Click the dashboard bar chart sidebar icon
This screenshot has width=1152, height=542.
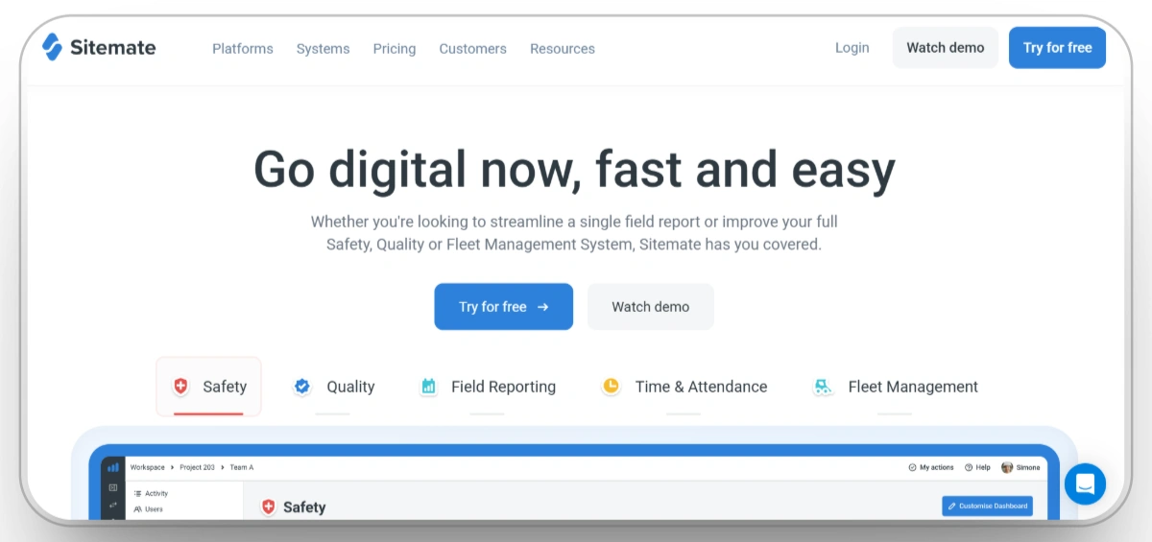[x=113, y=467]
